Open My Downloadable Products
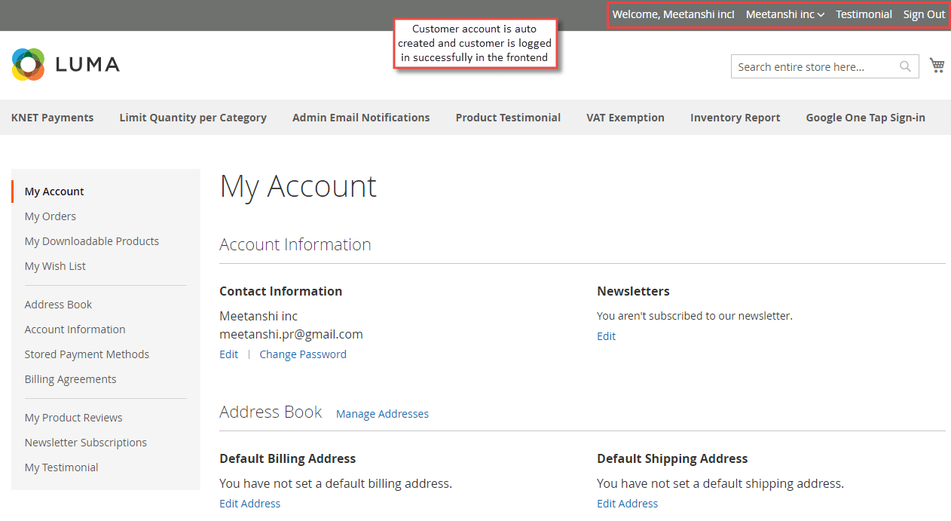The image size is (951, 521). pos(92,241)
